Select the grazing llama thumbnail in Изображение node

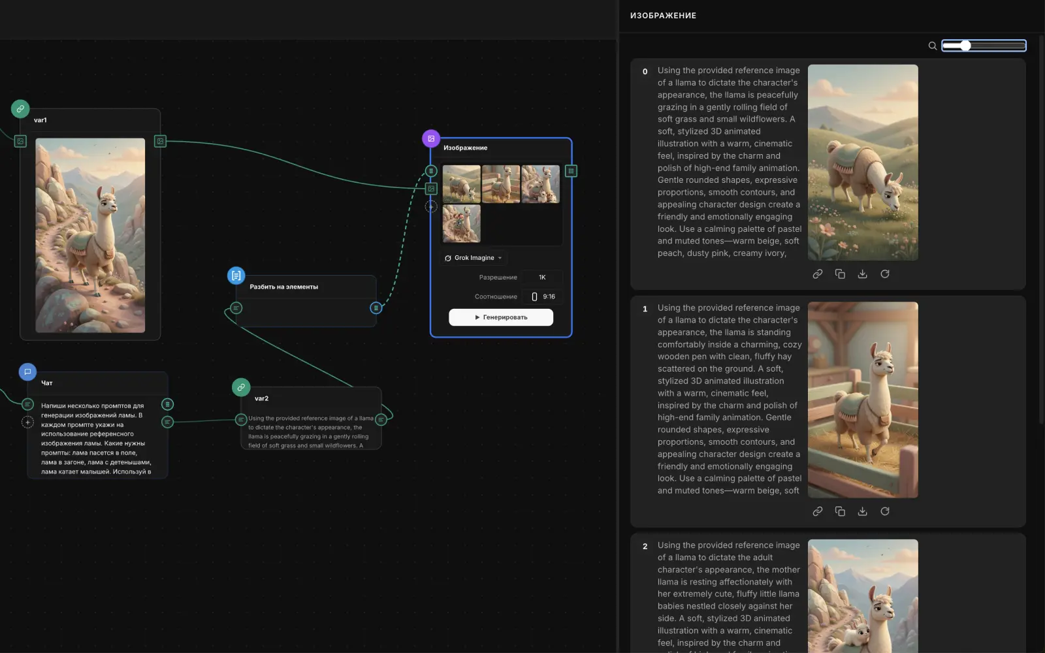tap(462, 184)
